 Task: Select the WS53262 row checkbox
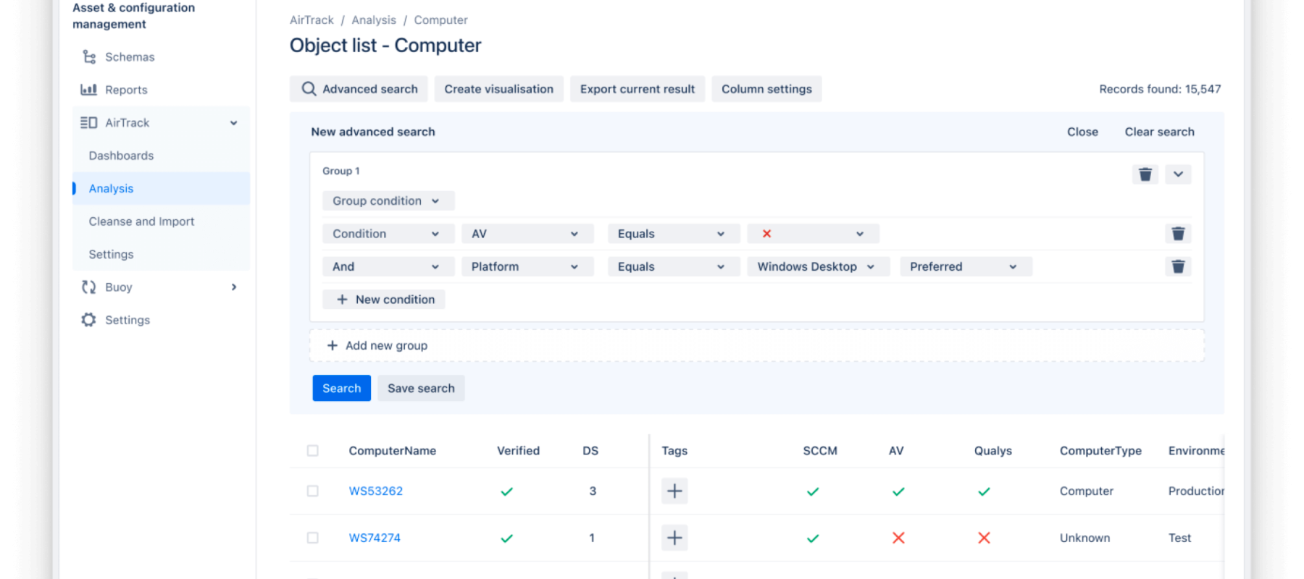[312, 491]
